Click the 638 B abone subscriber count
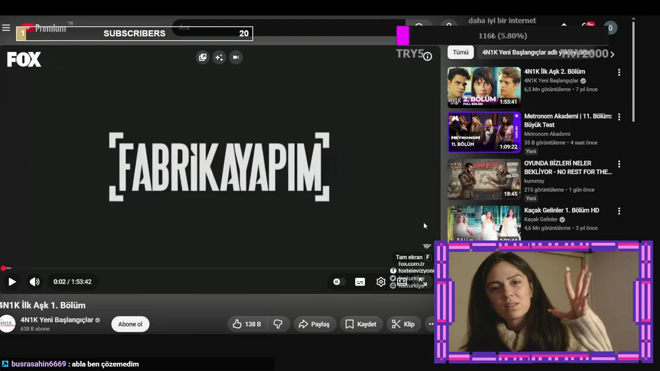The width and height of the screenshot is (660, 371). tap(35, 329)
